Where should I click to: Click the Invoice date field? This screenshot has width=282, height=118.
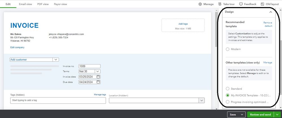click(89, 77)
